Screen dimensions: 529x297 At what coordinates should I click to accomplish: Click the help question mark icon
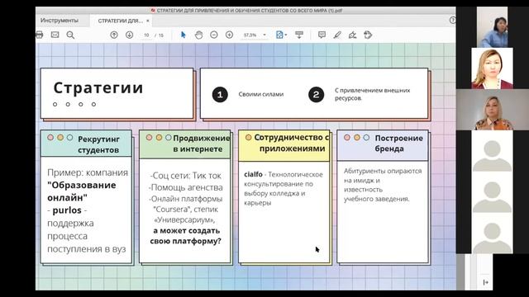coord(453,20)
